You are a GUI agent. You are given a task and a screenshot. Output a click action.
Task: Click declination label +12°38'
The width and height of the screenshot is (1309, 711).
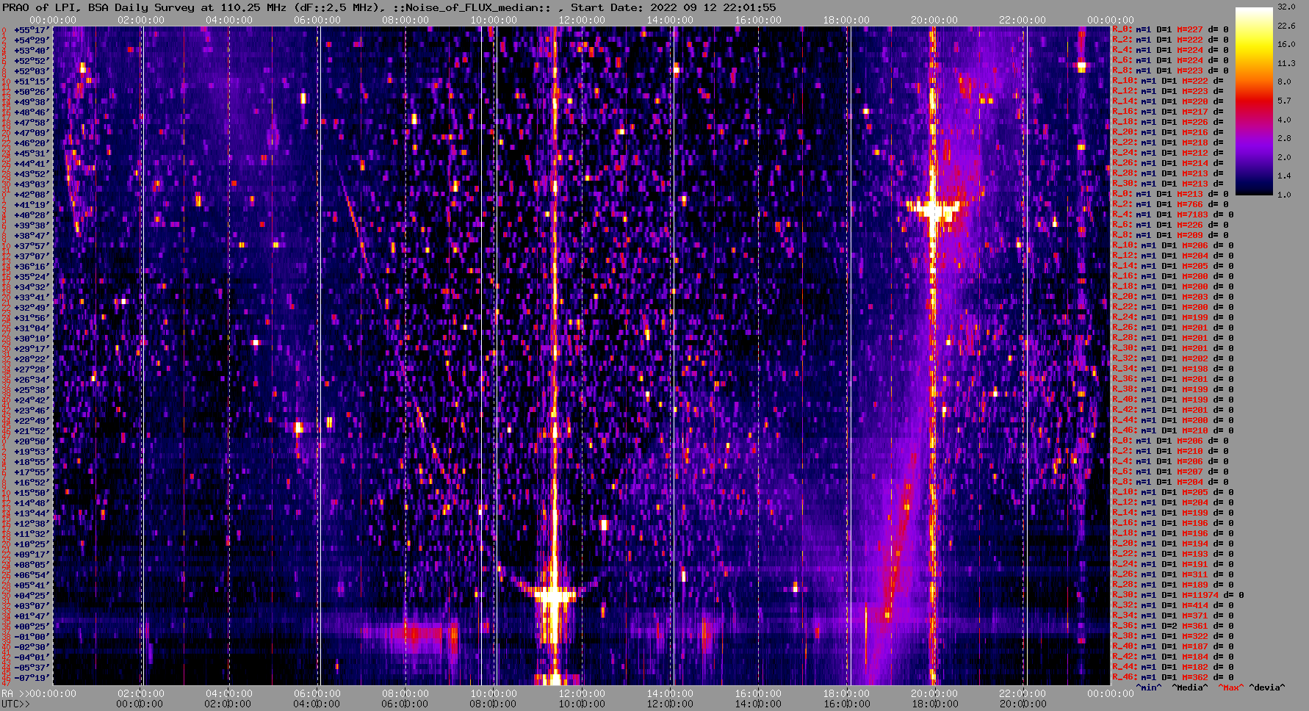tap(32, 523)
